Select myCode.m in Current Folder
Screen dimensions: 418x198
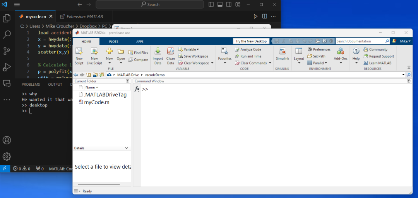[x=94, y=102]
